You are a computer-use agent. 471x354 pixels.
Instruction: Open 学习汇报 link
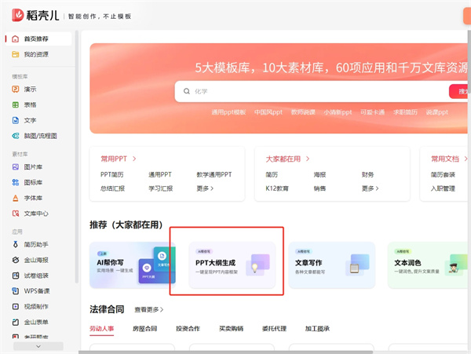tap(160, 188)
